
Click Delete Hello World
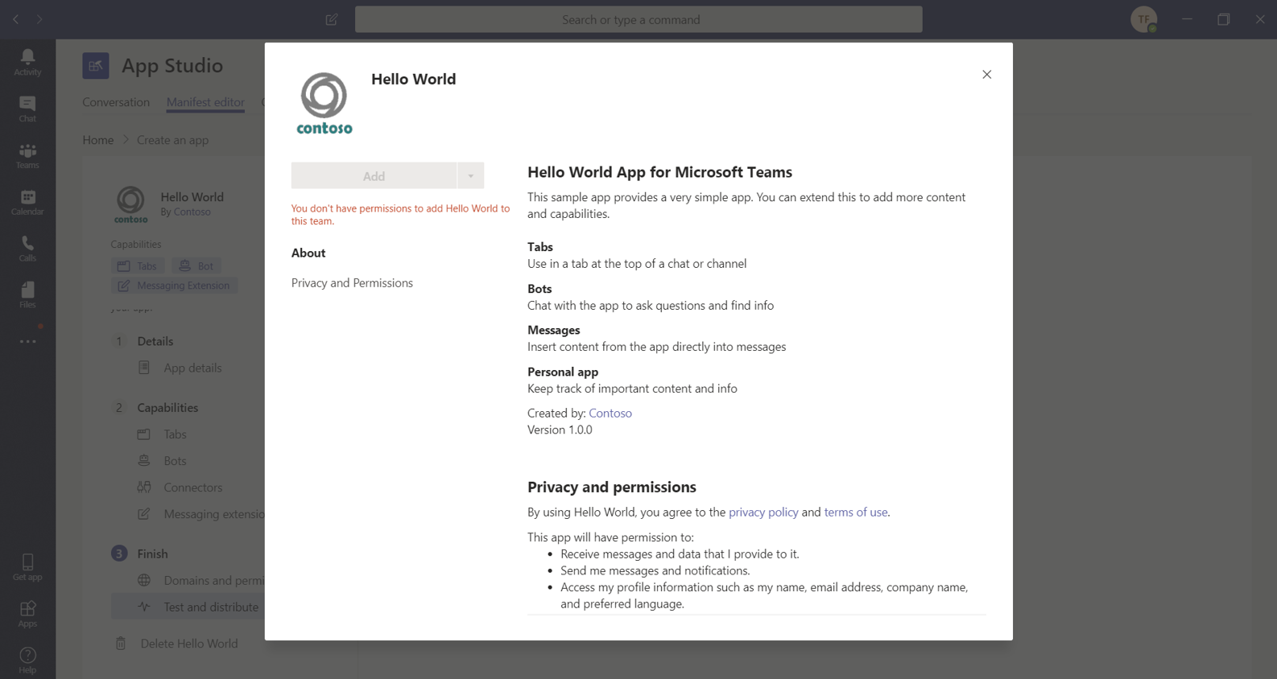189,643
